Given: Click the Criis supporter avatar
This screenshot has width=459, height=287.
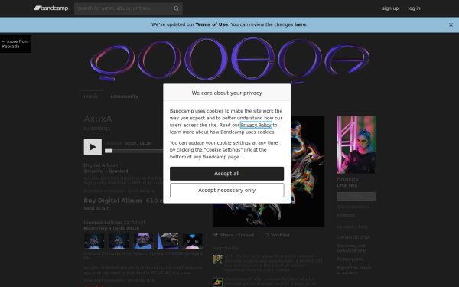Looking at the screenshot, I should pos(218,259).
